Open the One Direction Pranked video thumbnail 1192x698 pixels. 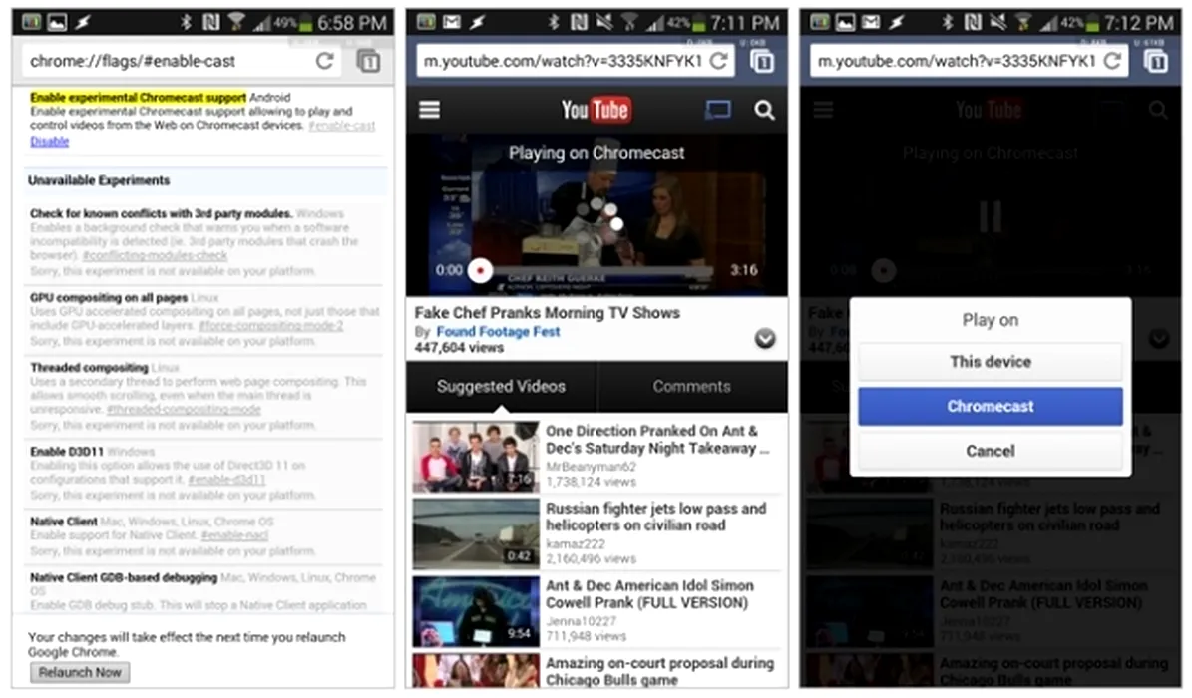point(476,457)
